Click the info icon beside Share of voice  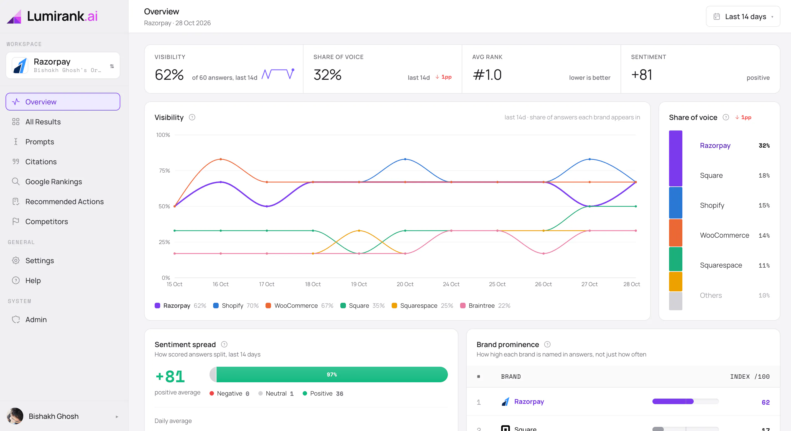[x=726, y=117]
